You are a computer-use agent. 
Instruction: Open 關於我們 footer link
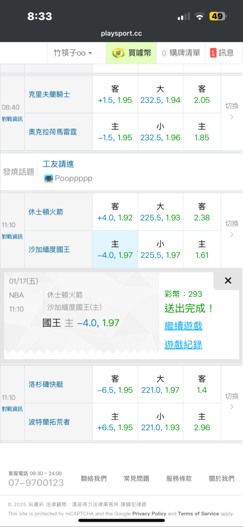221,479
